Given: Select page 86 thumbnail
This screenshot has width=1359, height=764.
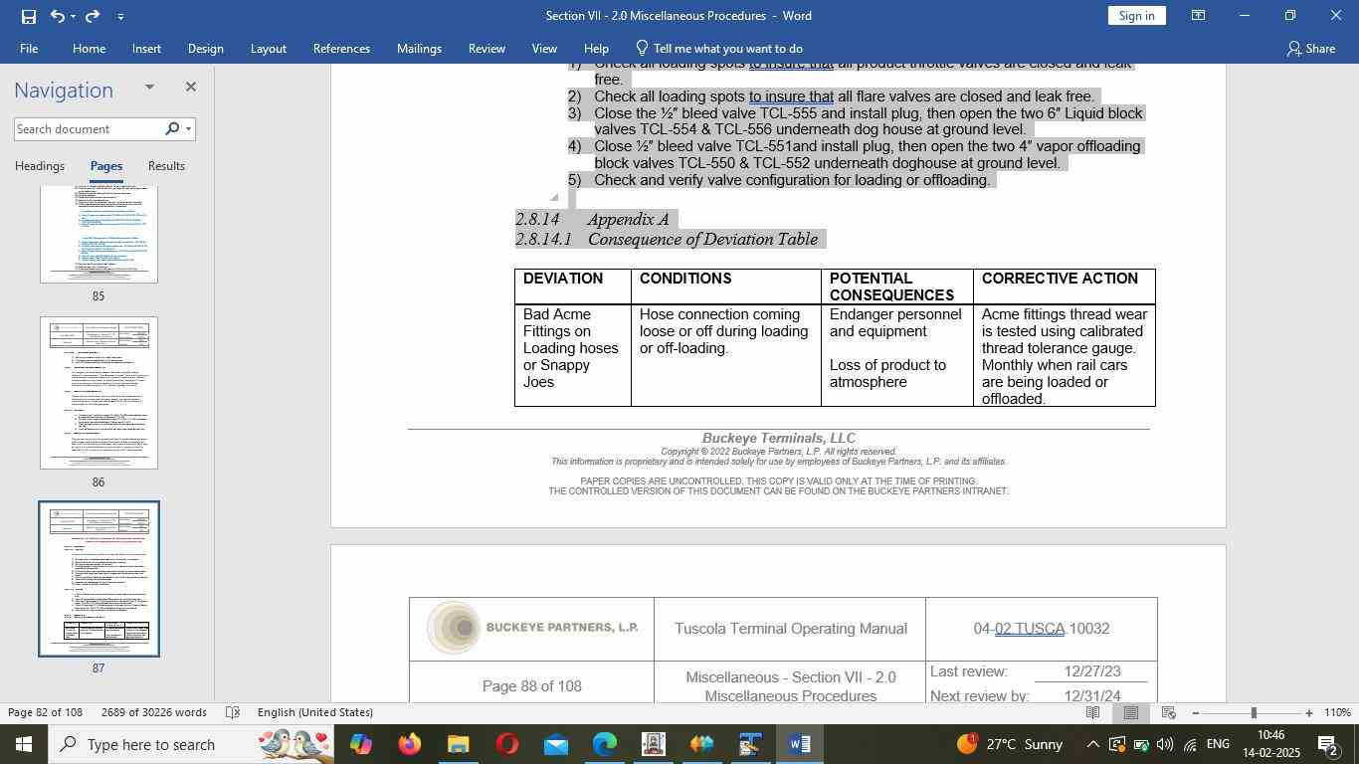Looking at the screenshot, I should (x=98, y=393).
